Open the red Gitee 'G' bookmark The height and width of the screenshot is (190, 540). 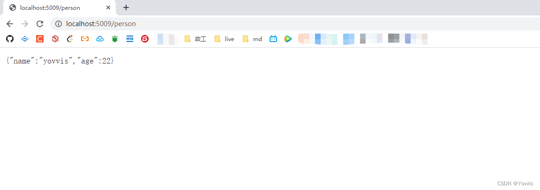145,39
